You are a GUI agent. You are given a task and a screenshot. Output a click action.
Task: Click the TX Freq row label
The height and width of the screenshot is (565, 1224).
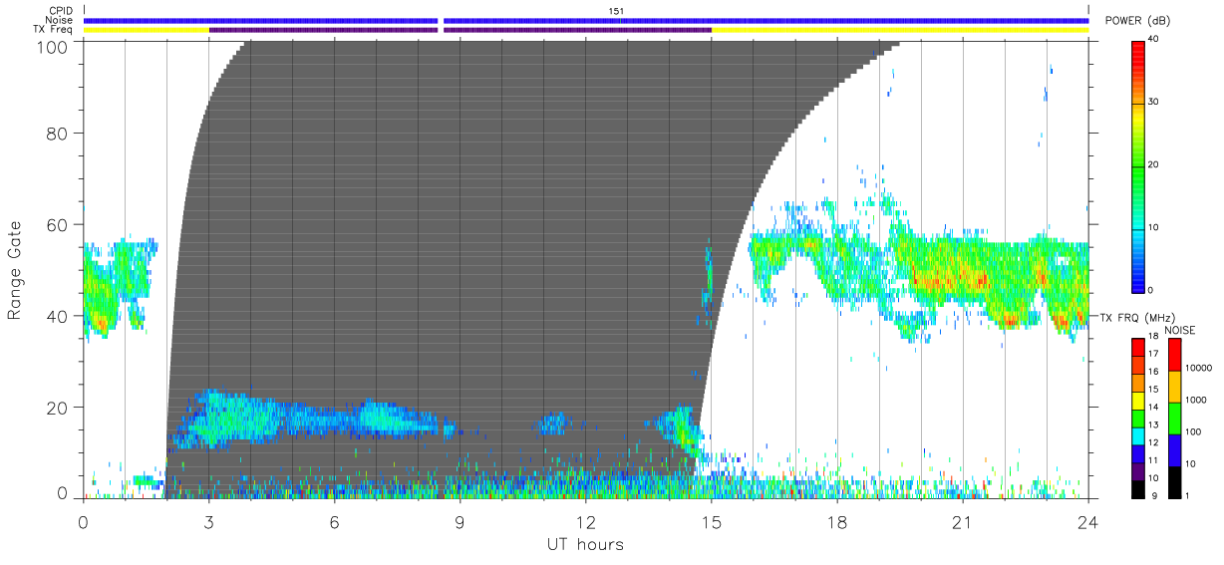[53, 30]
